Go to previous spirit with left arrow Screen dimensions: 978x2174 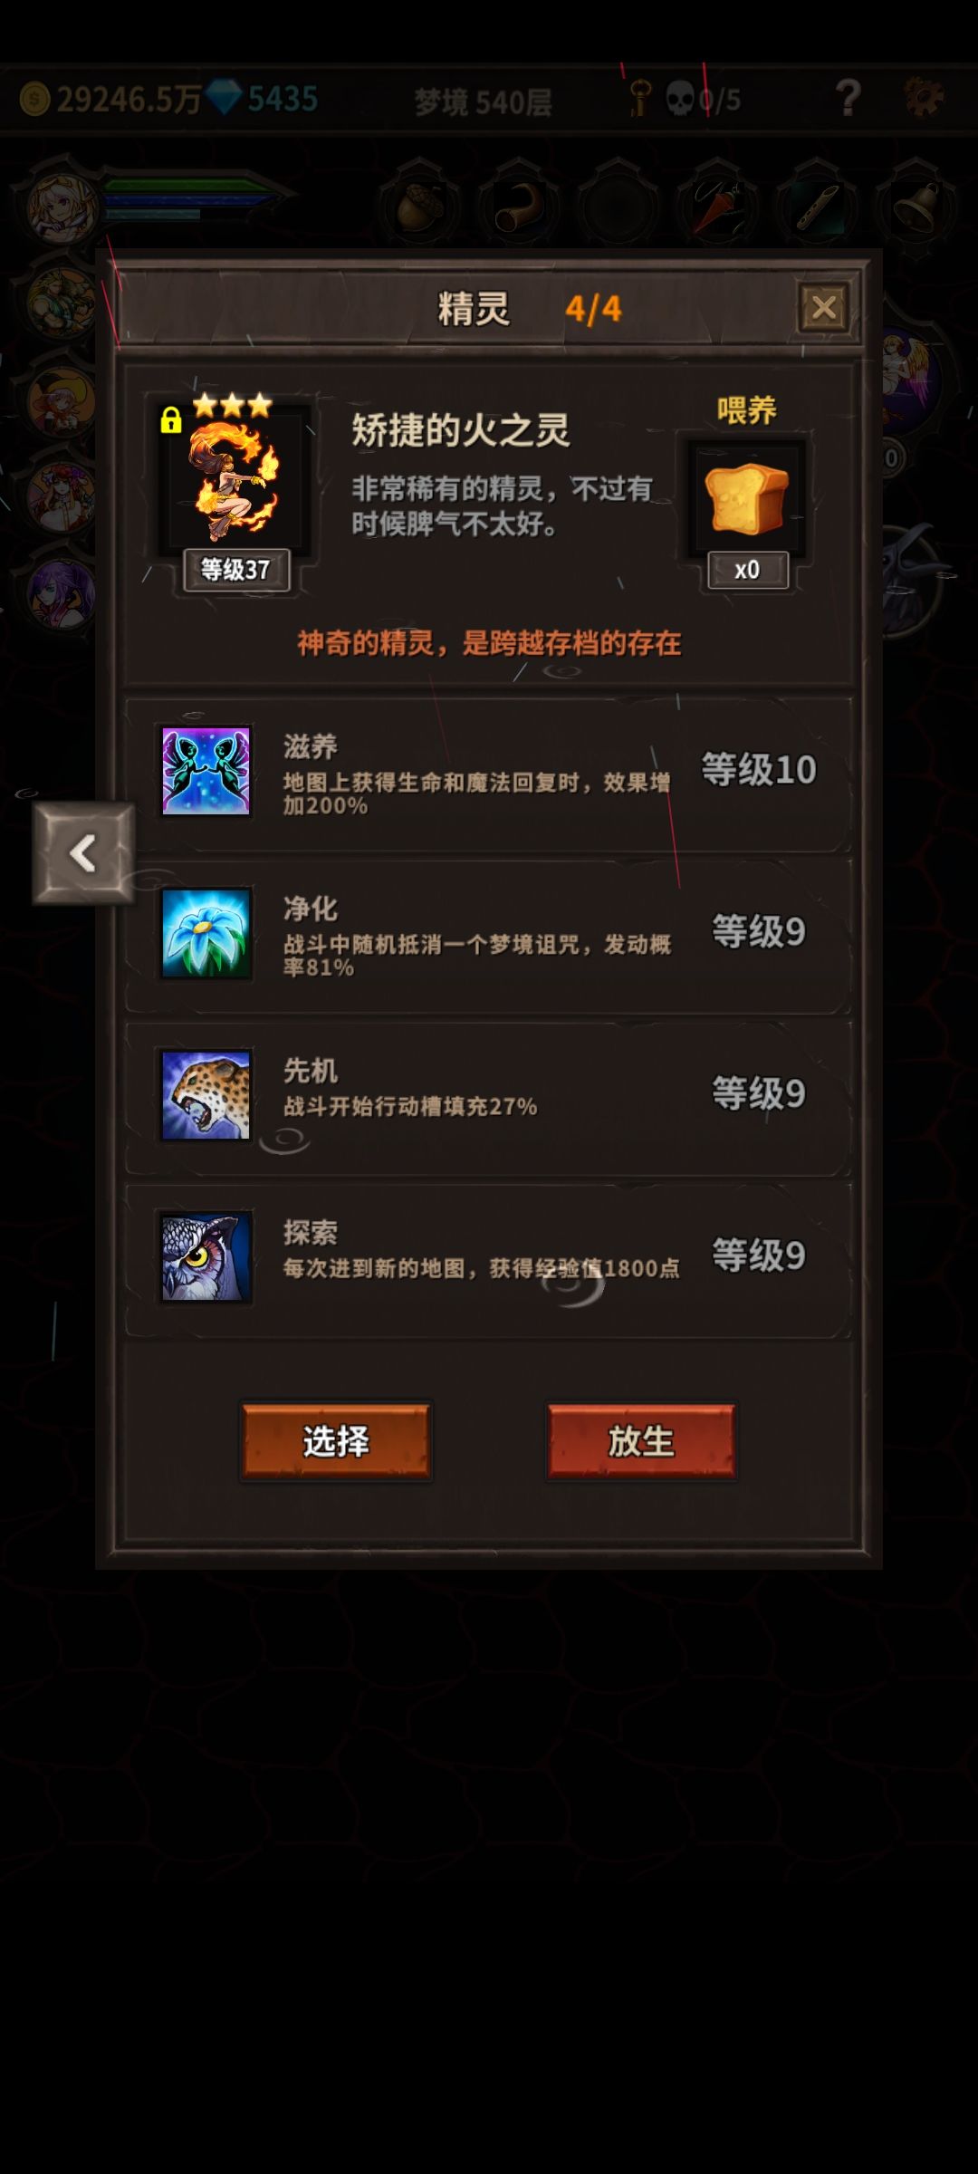[x=84, y=853]
